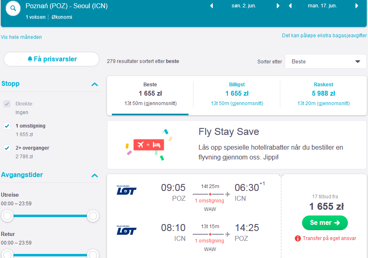Click the return date man. 17. jun.

[322, 6]
